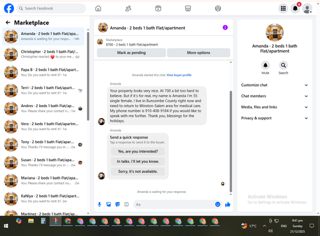The image size is (320, 236).
Task: Choose a sticker icon
Action: [x=118, y=205]
